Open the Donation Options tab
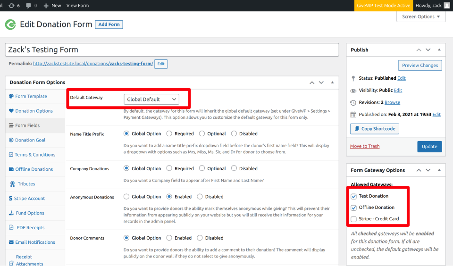The width and height of the screenshot is (453, 266). [x=35, y=111]
